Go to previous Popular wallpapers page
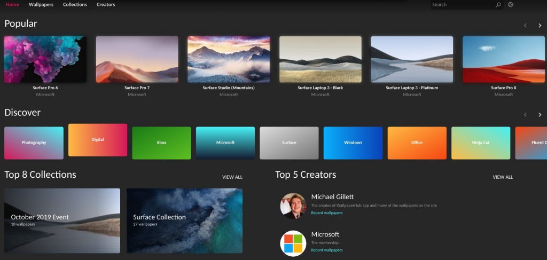The width and height of the screenshot is (547, 260). [525, 26]
